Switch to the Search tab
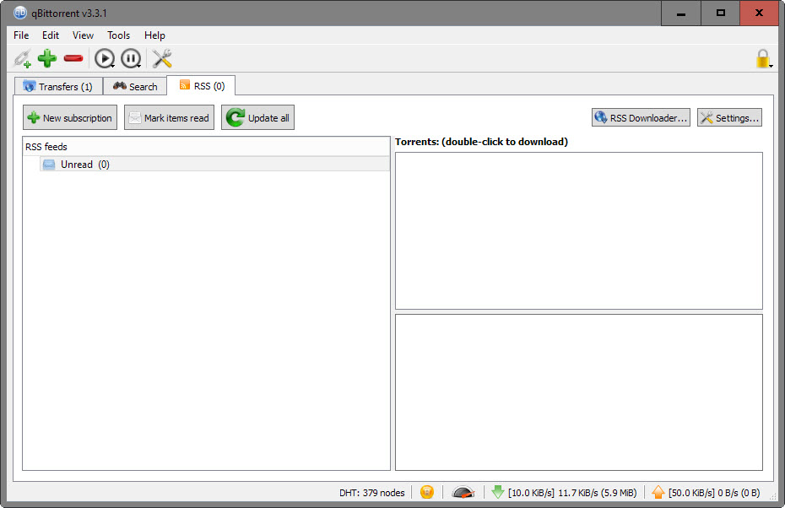The width and height of the screenshot is (785, 508). click(x=135, y=87)
